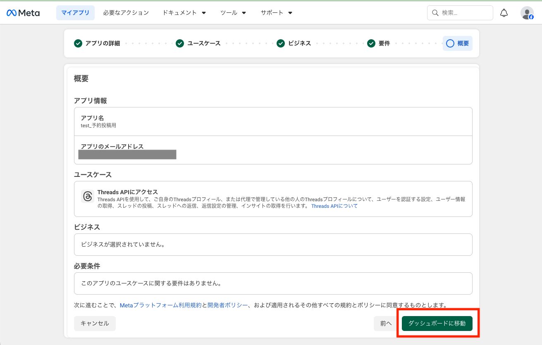The height and width of the screenshot is (345, 542).
Task: Click the アプリの詳細 step checkmark icon
Action: [78, 43]
